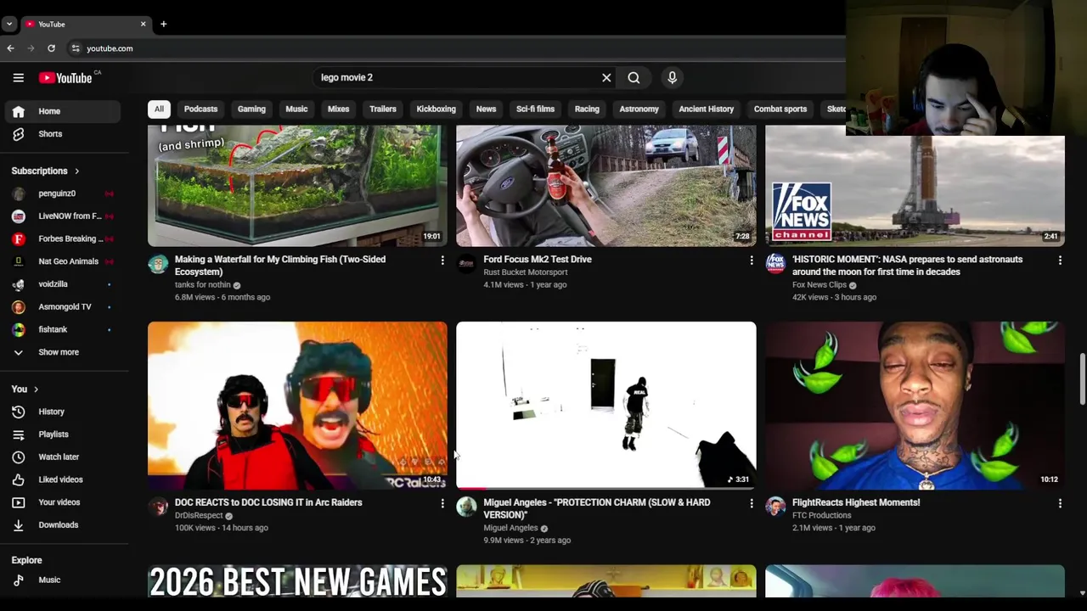This screenshot has width=1087, height=611.
Task: View site information icon in address bar
Action: 76,48
